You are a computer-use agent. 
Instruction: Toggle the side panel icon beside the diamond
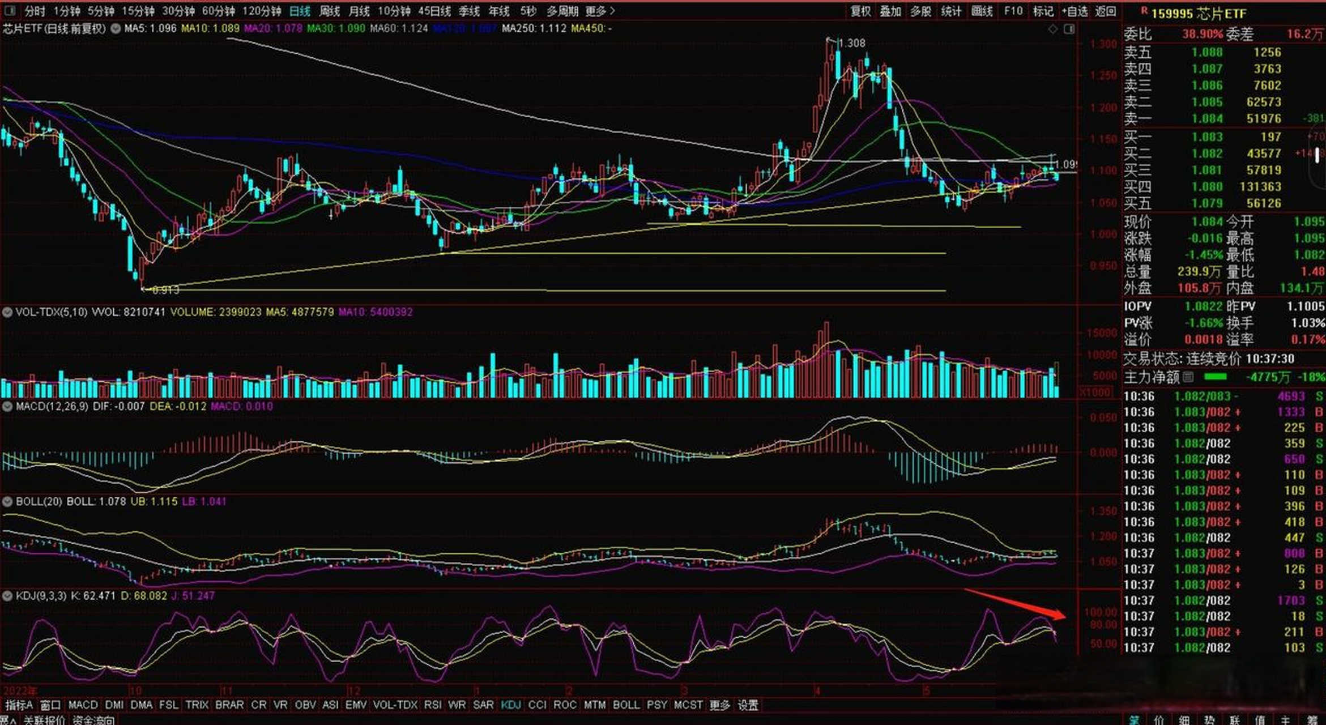[1069, 29]
